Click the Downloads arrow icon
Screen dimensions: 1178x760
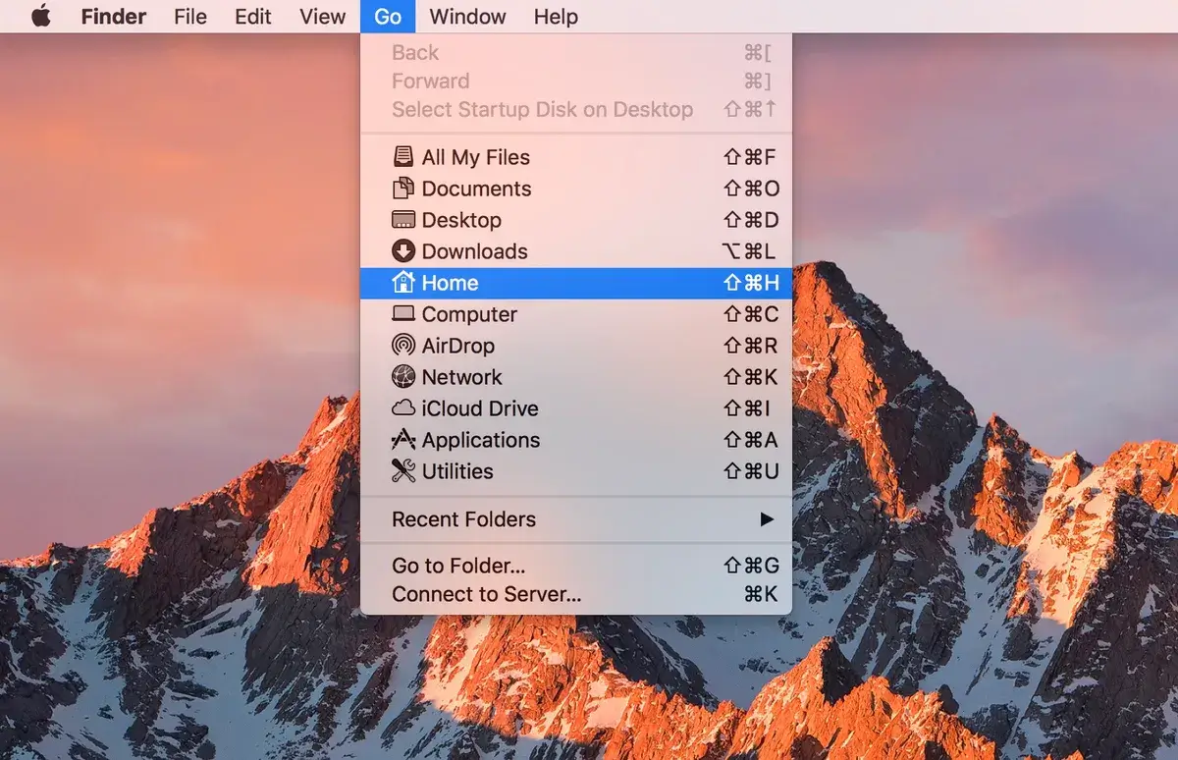403,251
